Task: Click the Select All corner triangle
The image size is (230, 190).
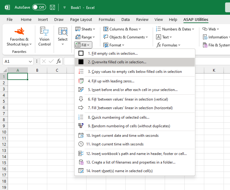Action: coord(5,70)
